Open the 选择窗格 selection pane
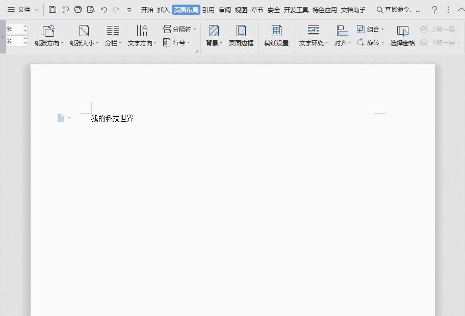Image resolution: width=465 pixels, height=316 pixels. (x=402, y=36)
